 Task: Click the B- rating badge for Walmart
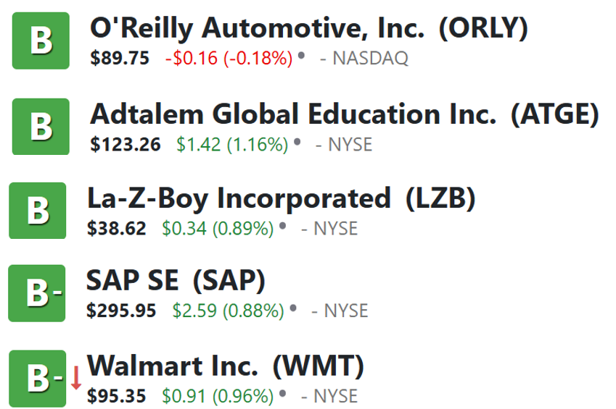tap(38, 379)
